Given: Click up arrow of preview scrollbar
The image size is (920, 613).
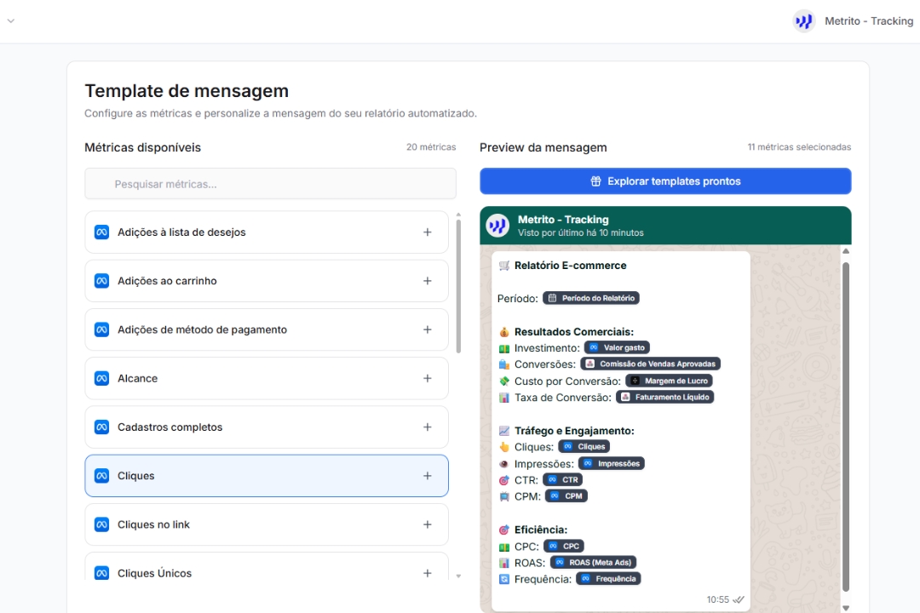Looking at the screenshot, I should [x=846, y=251].
